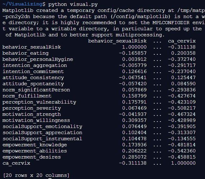Click the 'behavior_sexualRisk' column header
The image size is (205, 179).
[117, 41]
